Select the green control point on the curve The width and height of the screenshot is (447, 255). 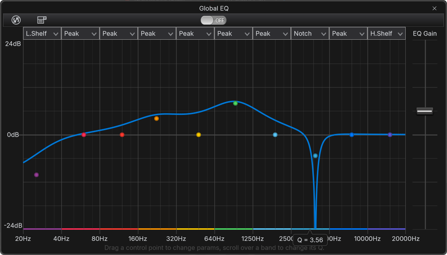[235, 103]
